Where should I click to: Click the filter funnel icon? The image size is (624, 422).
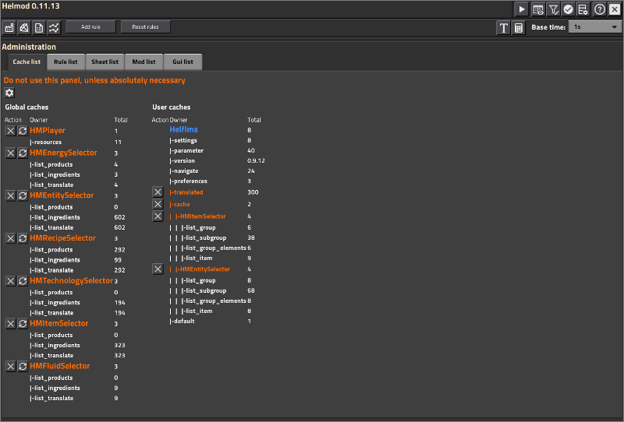click(x=553, y=9)
